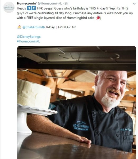This screenshot has width=138, height=159.
Task: Click the 'B-Day | FRI MAR 1st' text
Action: [x=61, y=27]
